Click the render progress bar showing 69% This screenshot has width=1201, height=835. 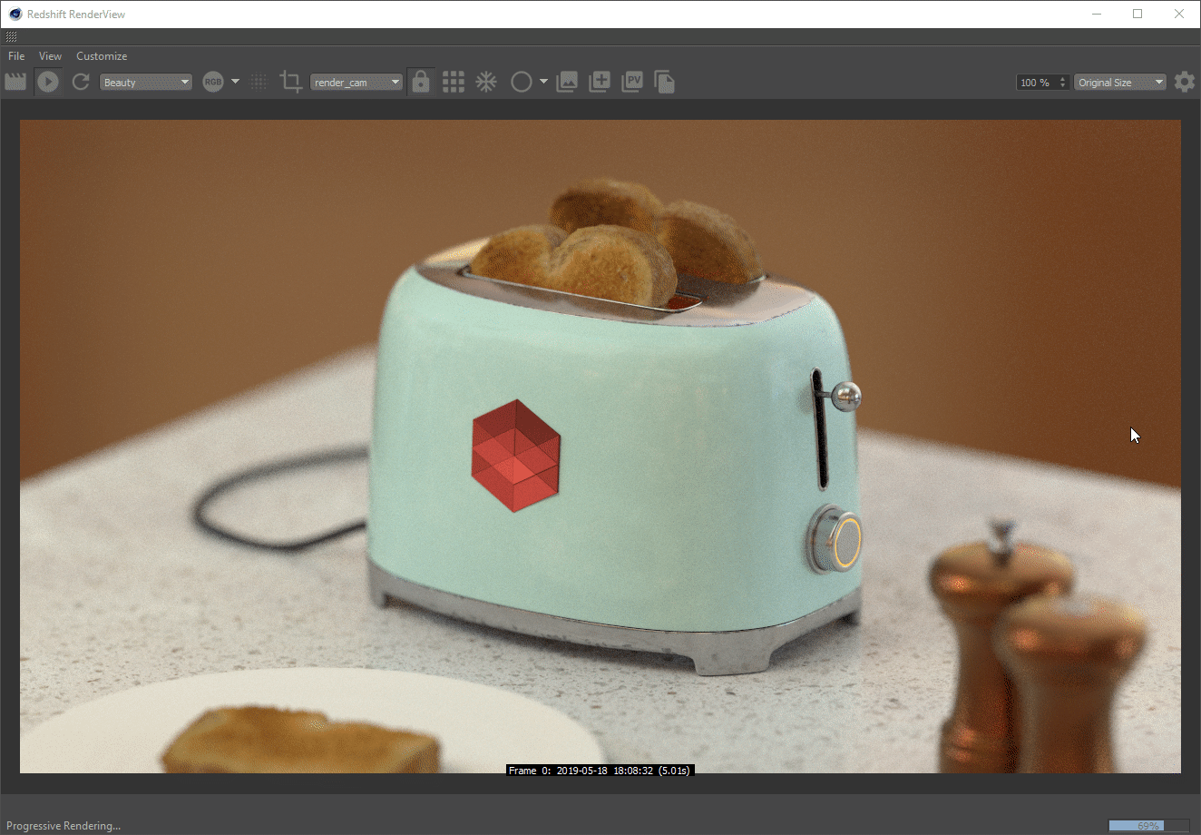pos(1148,825)
